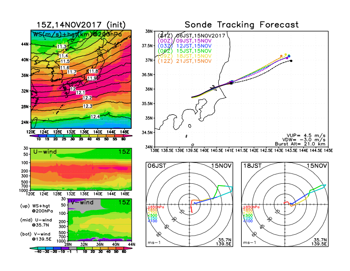Image resolution: width=350 pixels, height=271 pixels.
Task: Click the 11.3 height contour label
Action: click(61, 46)
